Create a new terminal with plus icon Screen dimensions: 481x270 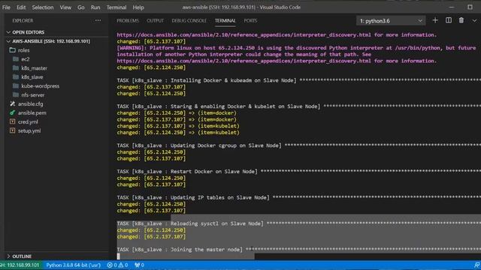pyautogui.click(x=435, y=20)
